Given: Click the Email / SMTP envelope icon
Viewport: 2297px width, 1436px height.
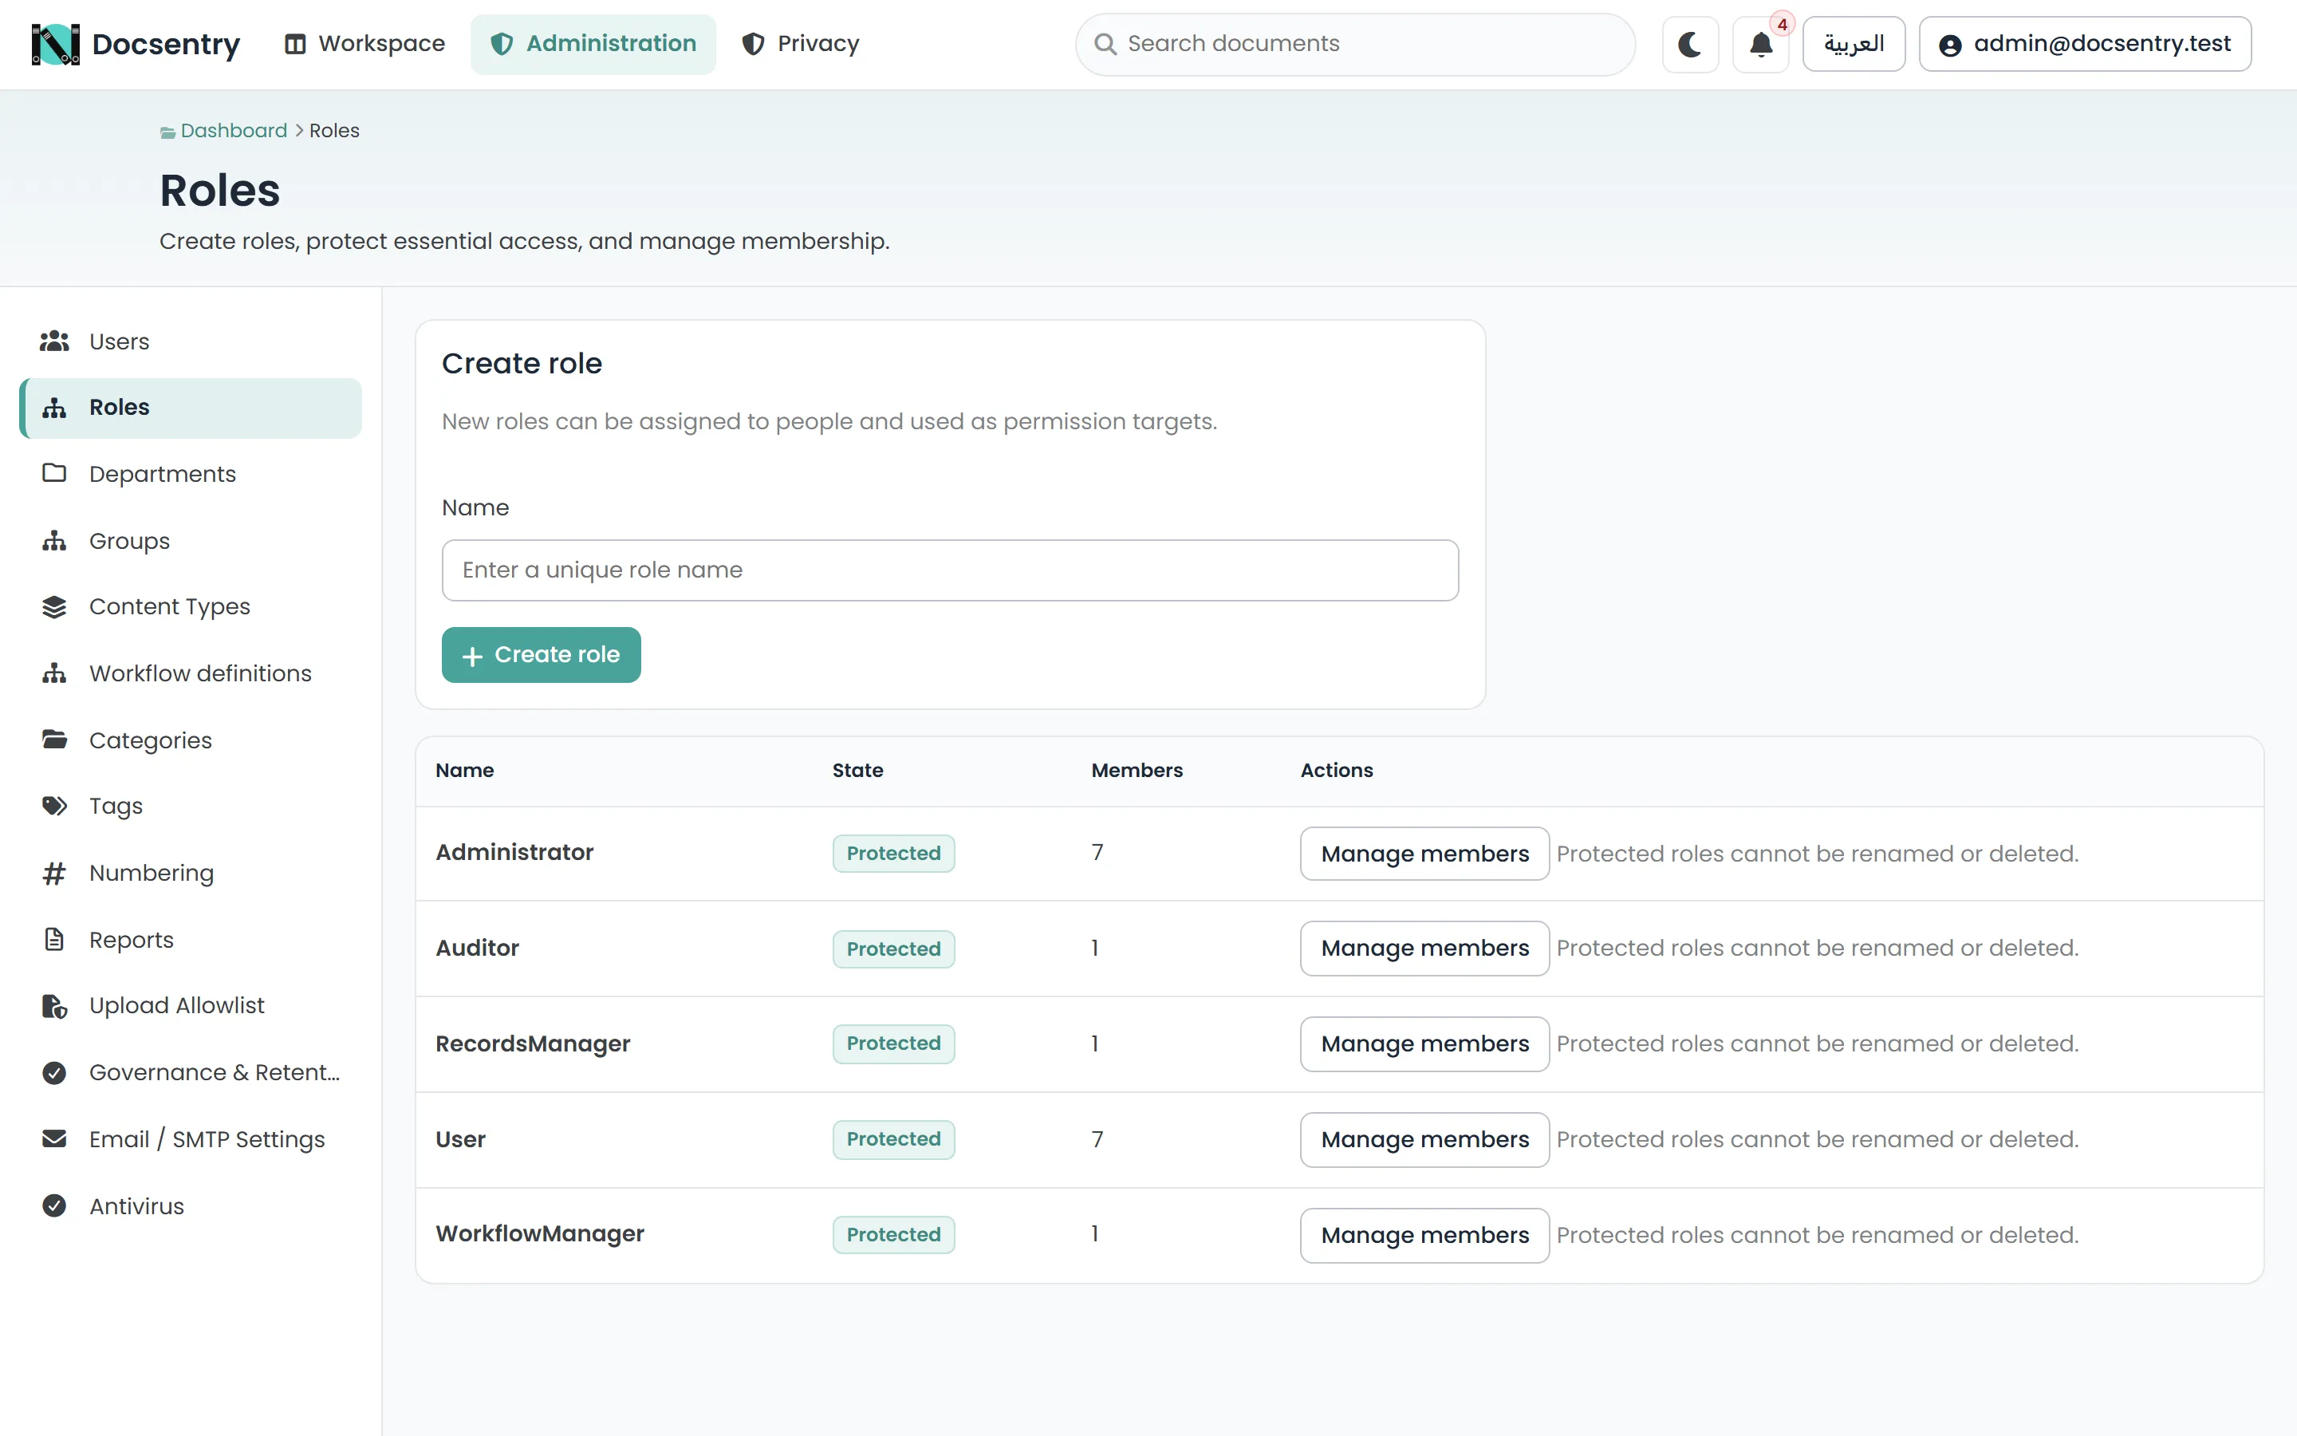Looking at the screenshot, I should click(x=54, y=1138).
